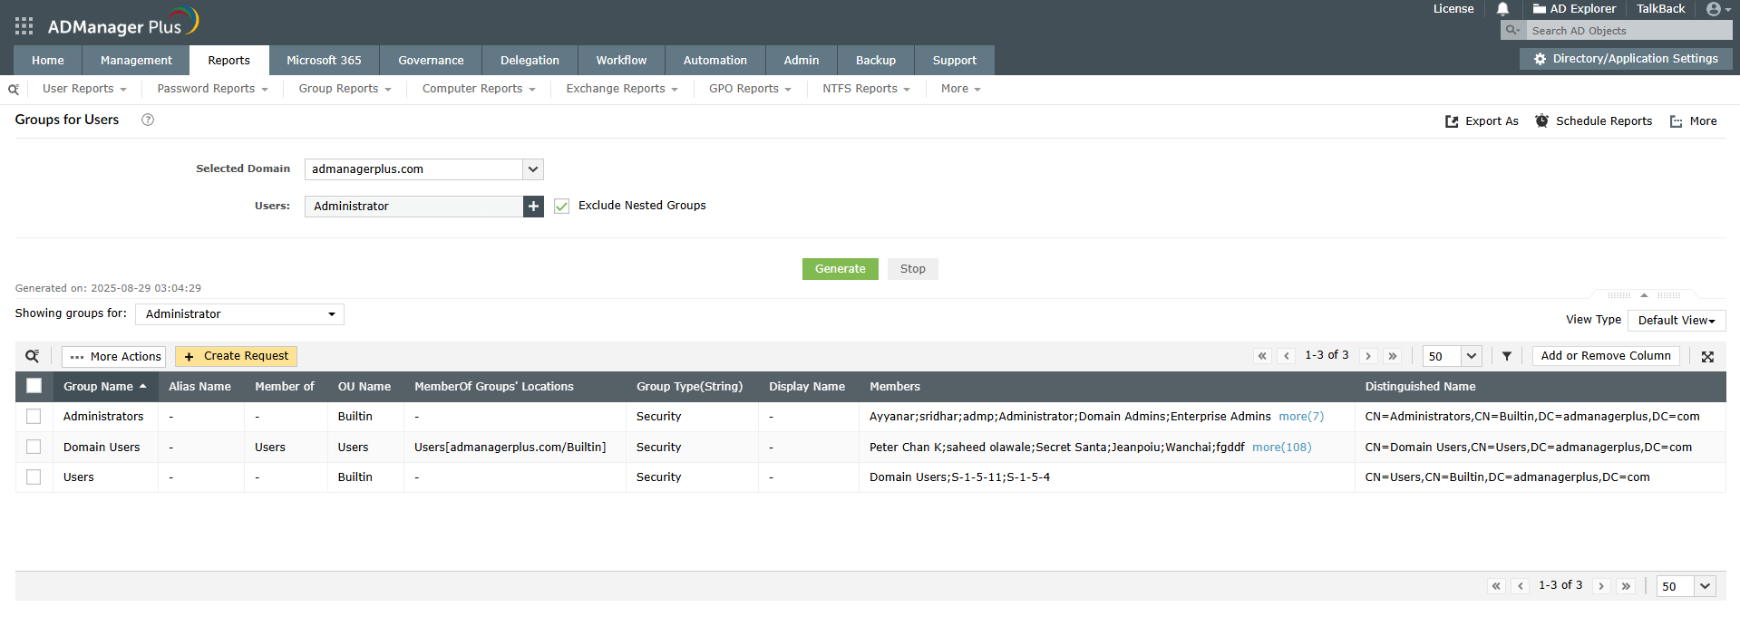The image size is (1740, 626).
Task: Click the Users input field with Administrator
Action: click(x=413, y=207)
